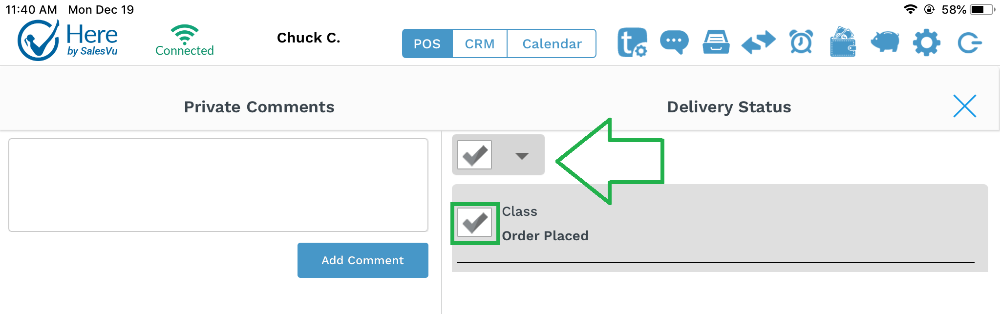1000x314 pixels.
Task: Click the Here by SalesVu logo
Action: pyautogui.click(x=67, y=40)
